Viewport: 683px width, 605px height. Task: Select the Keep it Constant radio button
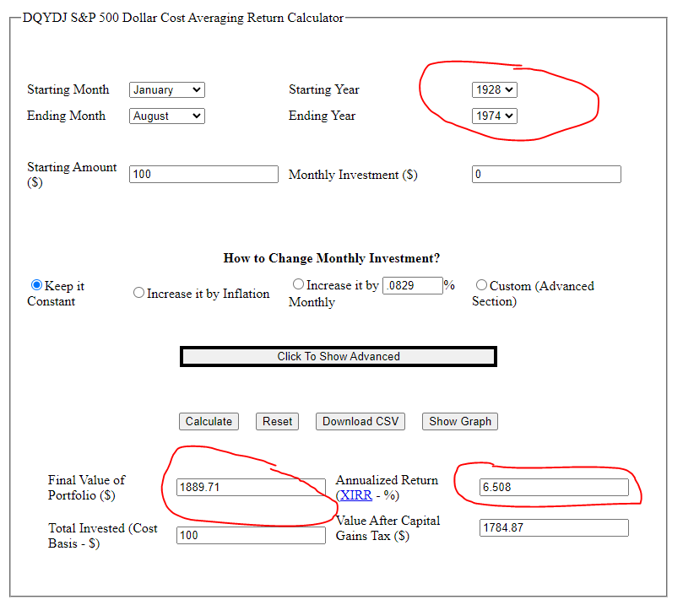point(36,285)
